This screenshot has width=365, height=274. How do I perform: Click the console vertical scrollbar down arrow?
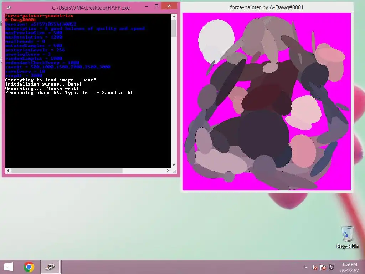click(x=174, y=165)
